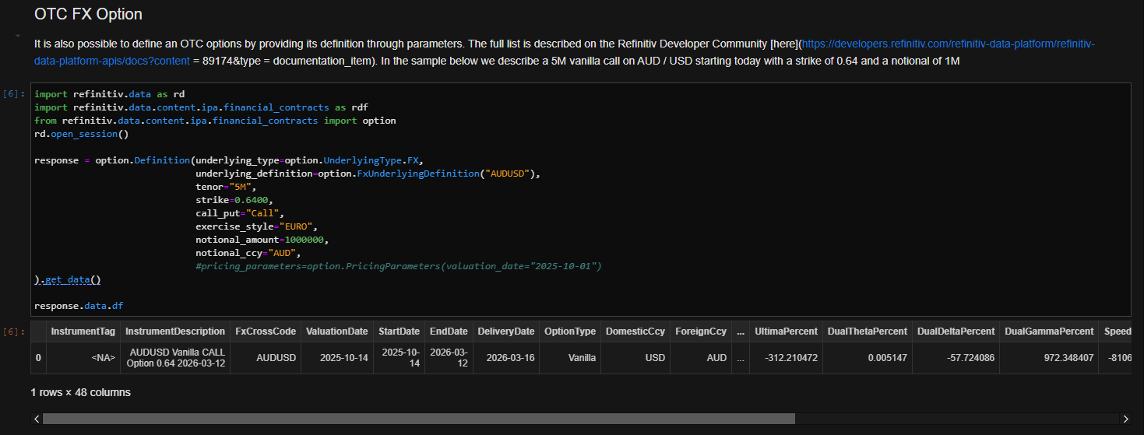Screen dimensions: 1144x435
Task: Click the 972.348407 DualGammaPercent value
Action: (1049, 358)
